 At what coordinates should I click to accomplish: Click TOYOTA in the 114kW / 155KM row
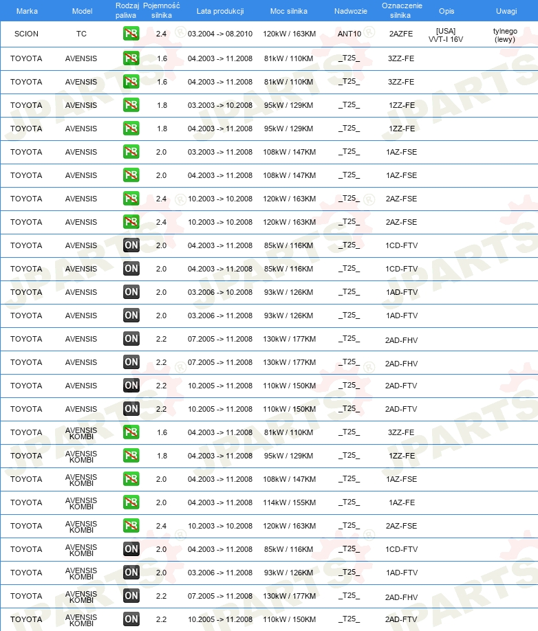(26, 502)
